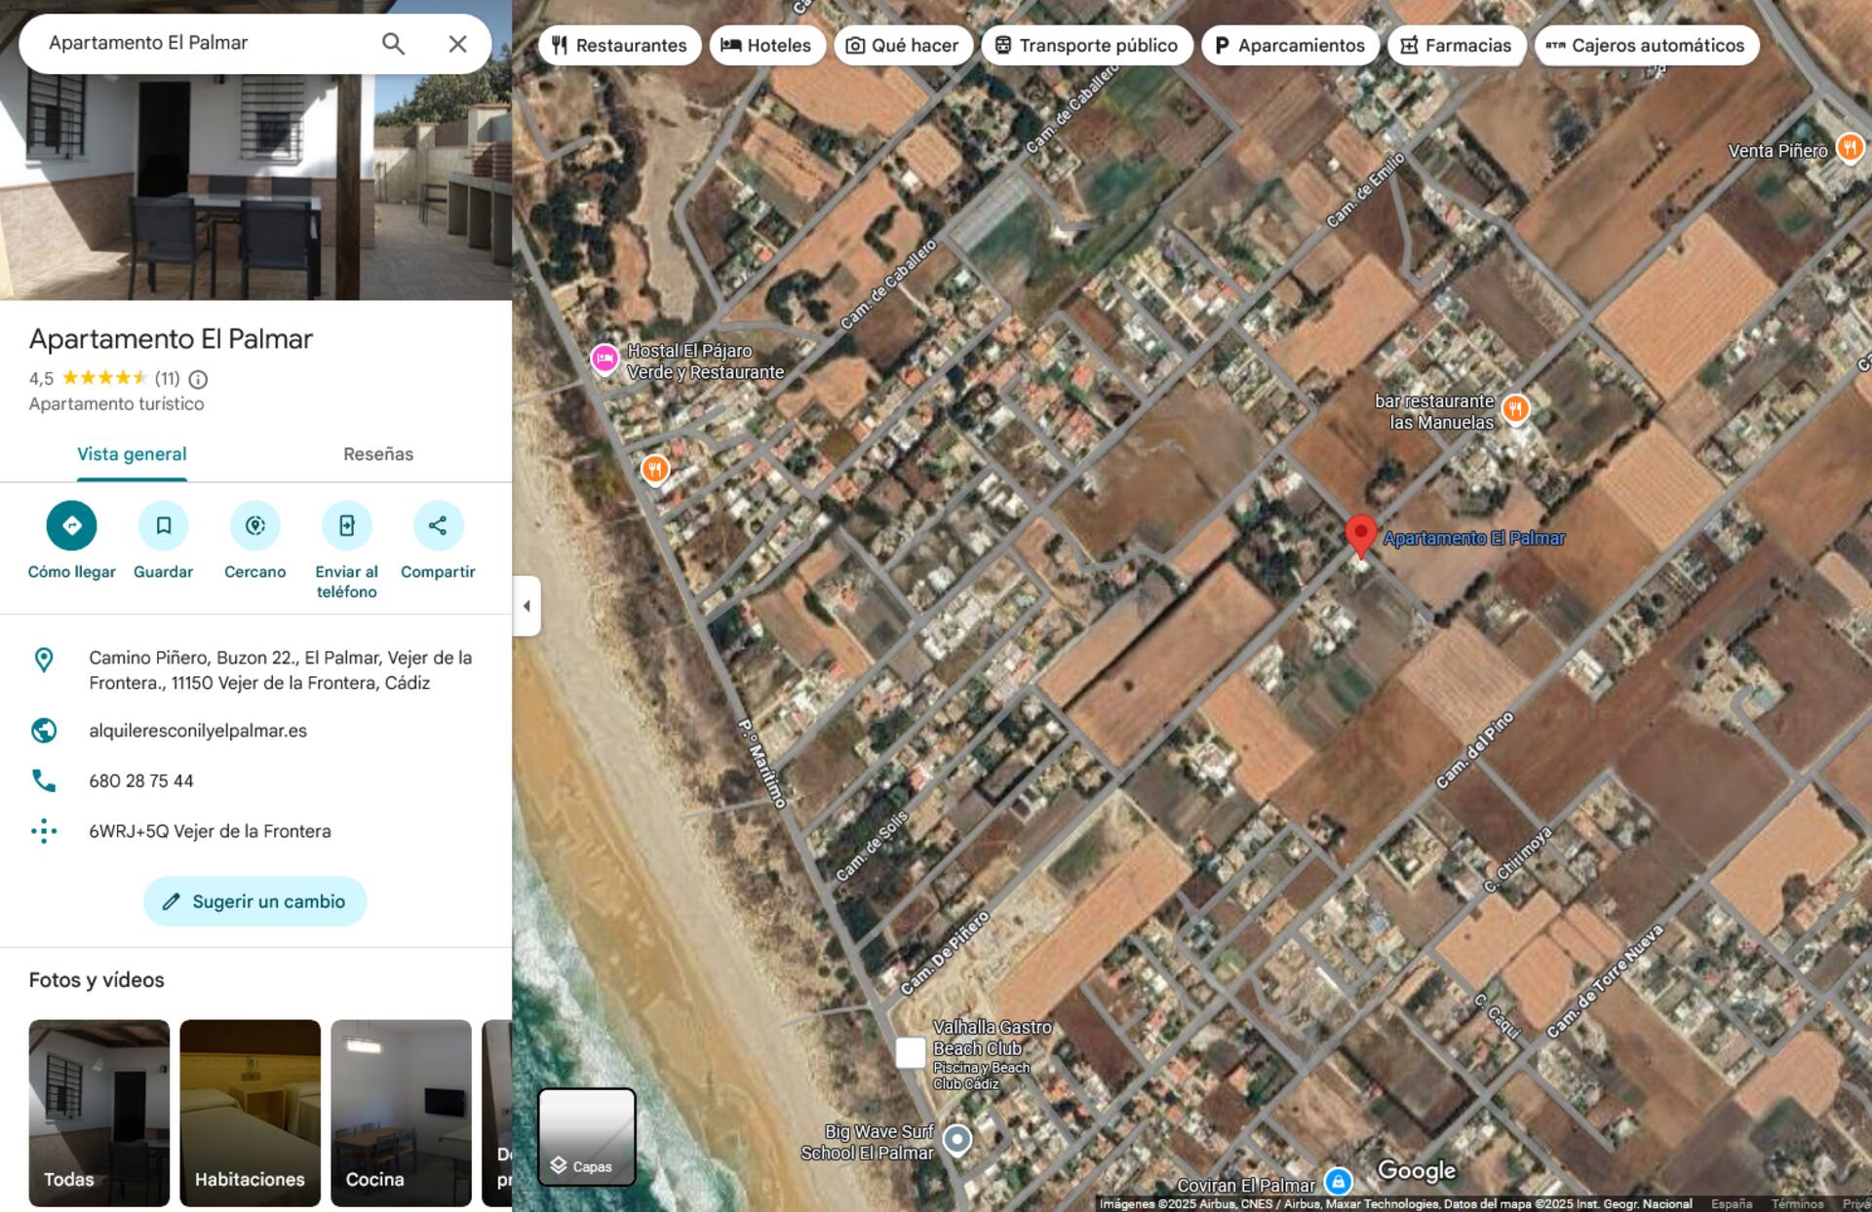Switch to the Reseñas tab
The height and width of the screenshot is (1212, 1872).
point(378,454)
